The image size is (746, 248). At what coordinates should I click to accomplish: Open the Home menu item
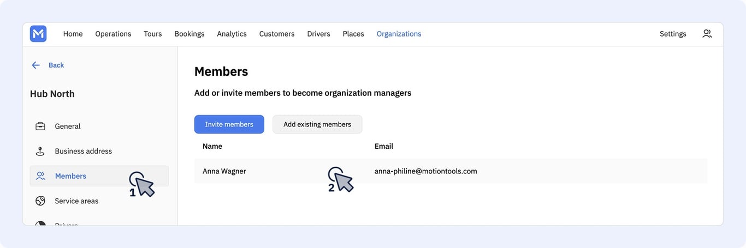[x=73, y=34]
